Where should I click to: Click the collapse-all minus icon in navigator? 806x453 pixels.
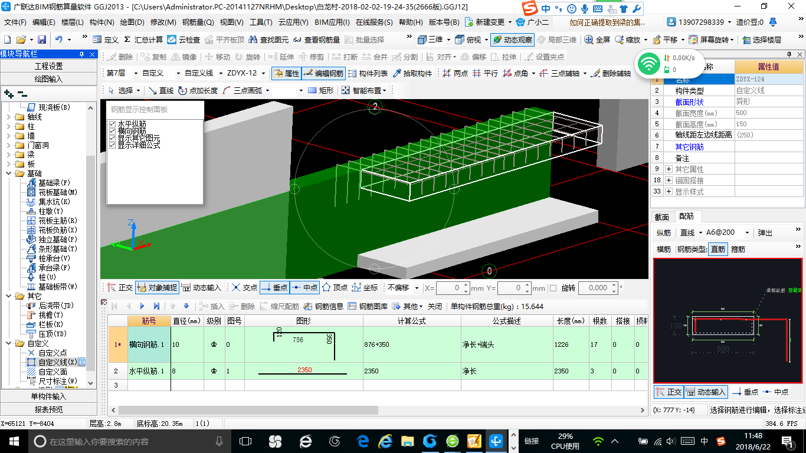click(22, 94)
